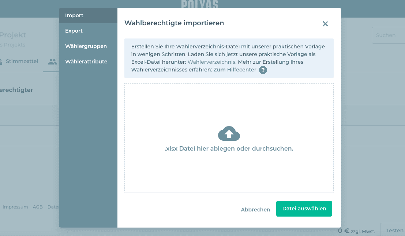Click the POLYAS logo at top
This screenshot has width=405, height=236.
point(199,4)
